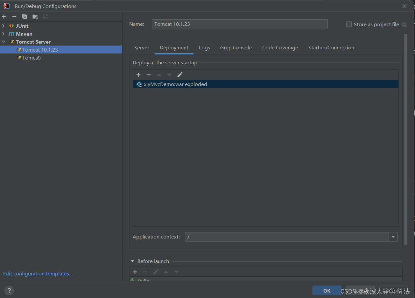The width and height of the screenshot is (415, 298).
Task: Remove the selected deployment artifact
Action: point(149,75)
